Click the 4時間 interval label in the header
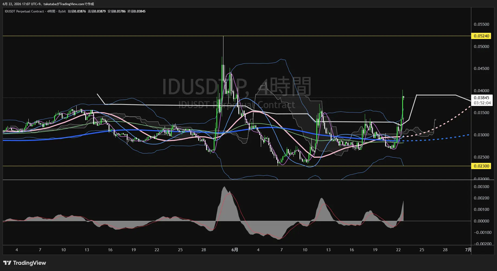This screenshot has height=271, width=497. point(51,11)
